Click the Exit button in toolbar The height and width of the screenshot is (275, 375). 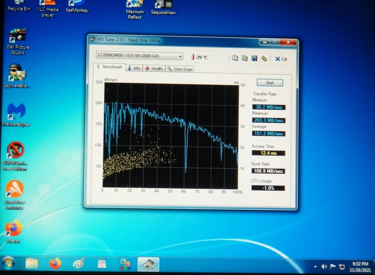[x=281, y=59]
